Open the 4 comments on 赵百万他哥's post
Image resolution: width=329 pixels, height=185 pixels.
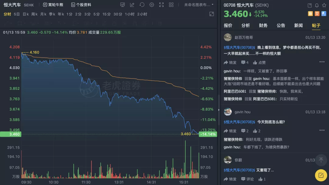(x=245, y=62)
